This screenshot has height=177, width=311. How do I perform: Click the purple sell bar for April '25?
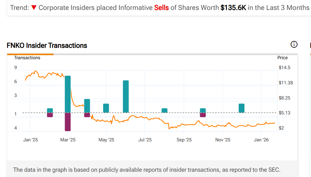click(87, 115)
